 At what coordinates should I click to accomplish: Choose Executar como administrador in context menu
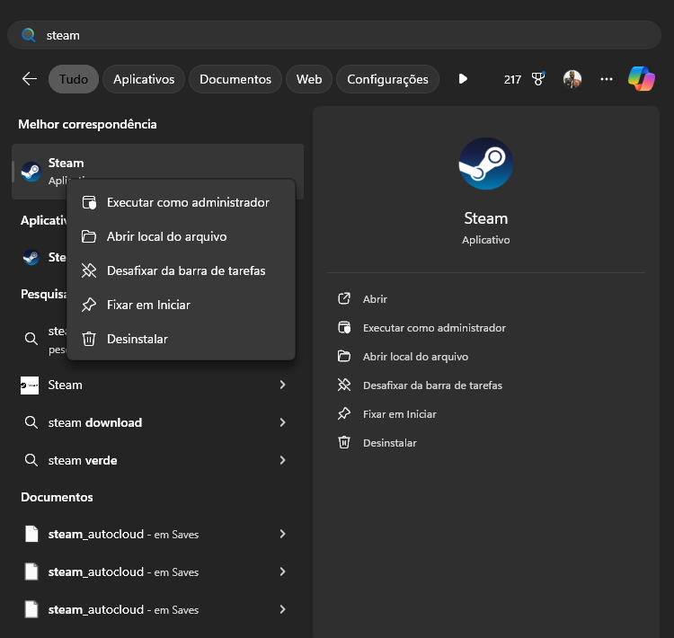coord(181,202)
